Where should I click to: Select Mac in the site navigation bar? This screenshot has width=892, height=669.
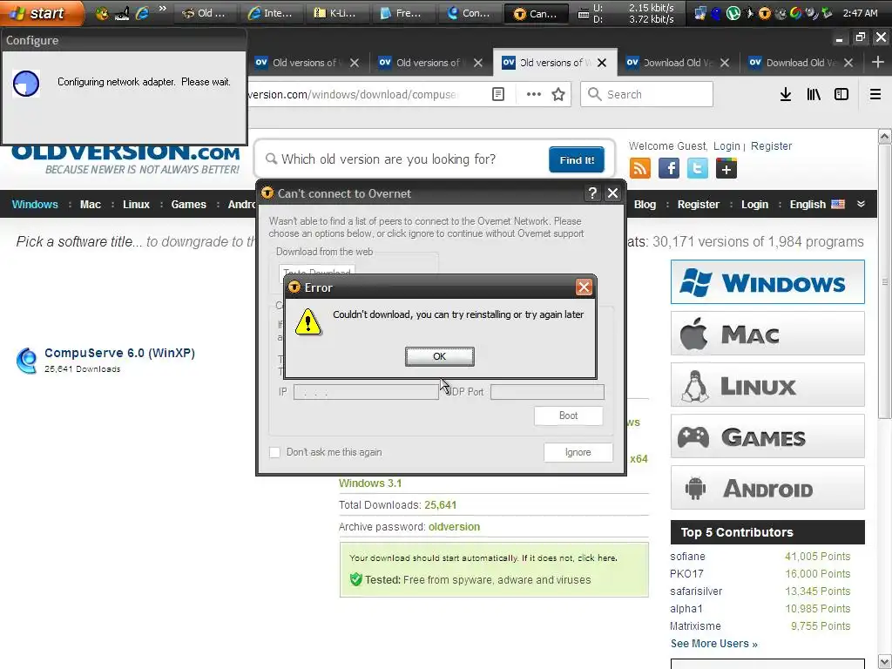pos(90,204)
